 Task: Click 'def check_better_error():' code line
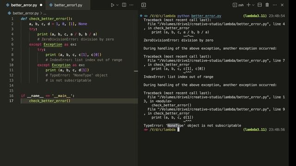click(x=46, y=18)
